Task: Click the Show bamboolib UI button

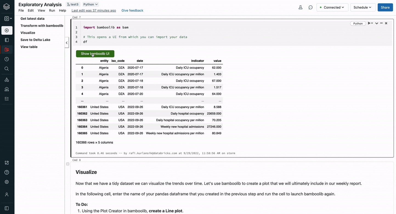Action: tap(95, 54)
